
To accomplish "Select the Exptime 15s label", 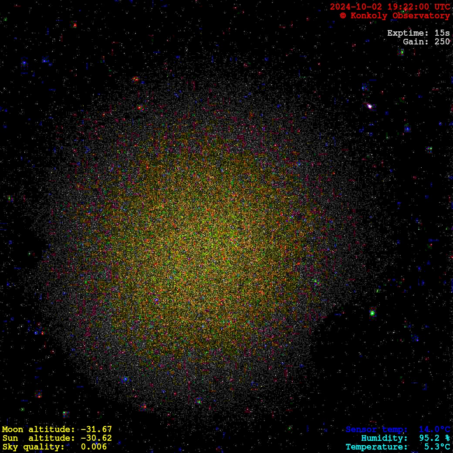I will (418, 33).
